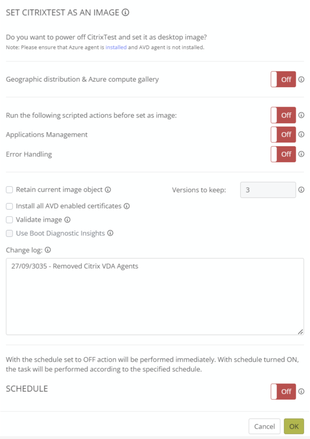Click info icon for Geographic distribution toggle
The image size is (310, 439).
click(301, 80)
